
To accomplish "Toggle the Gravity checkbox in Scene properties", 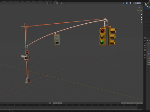I will (x=149, y=54).
